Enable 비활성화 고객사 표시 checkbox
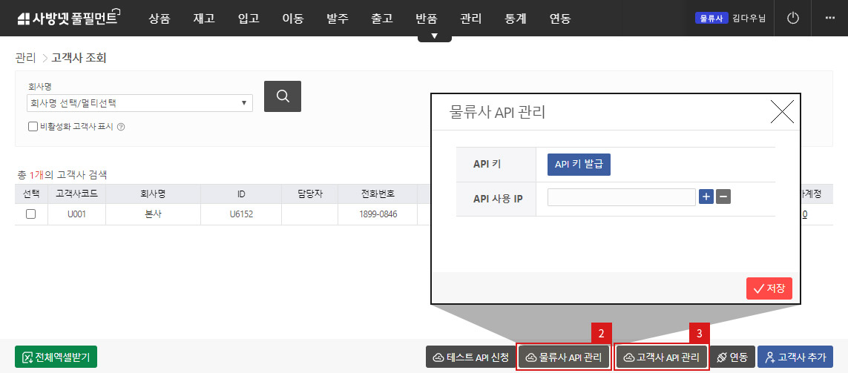 [33, 127]
